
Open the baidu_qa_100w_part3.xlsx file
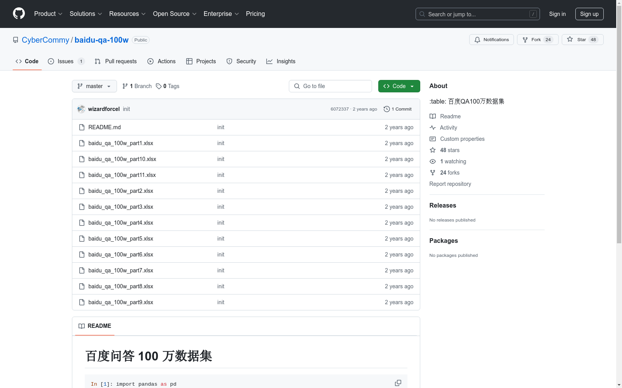point(121,207)
